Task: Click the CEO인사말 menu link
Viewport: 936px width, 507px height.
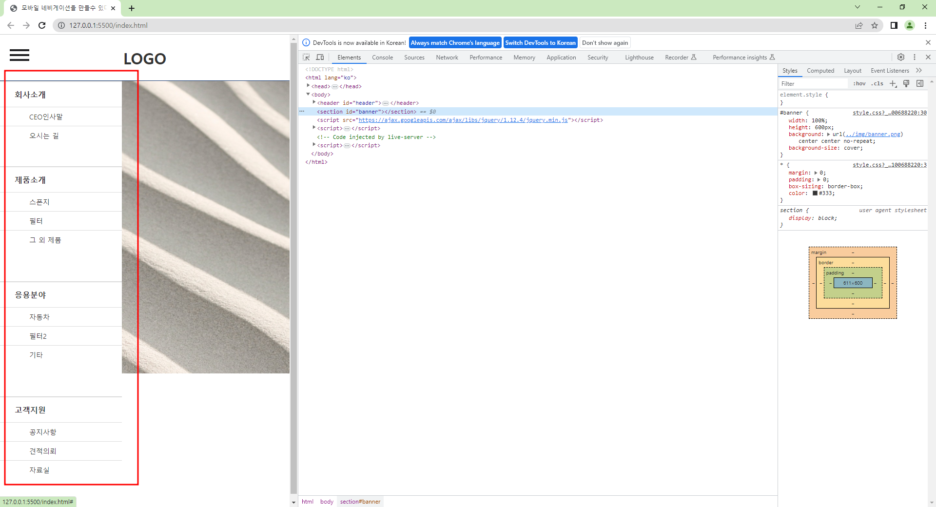Action: click(x=46, y=117)
